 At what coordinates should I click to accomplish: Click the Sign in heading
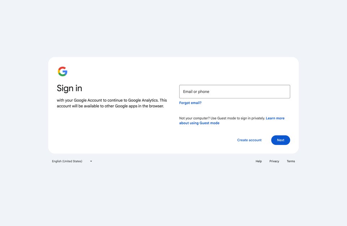coord(69,88)
